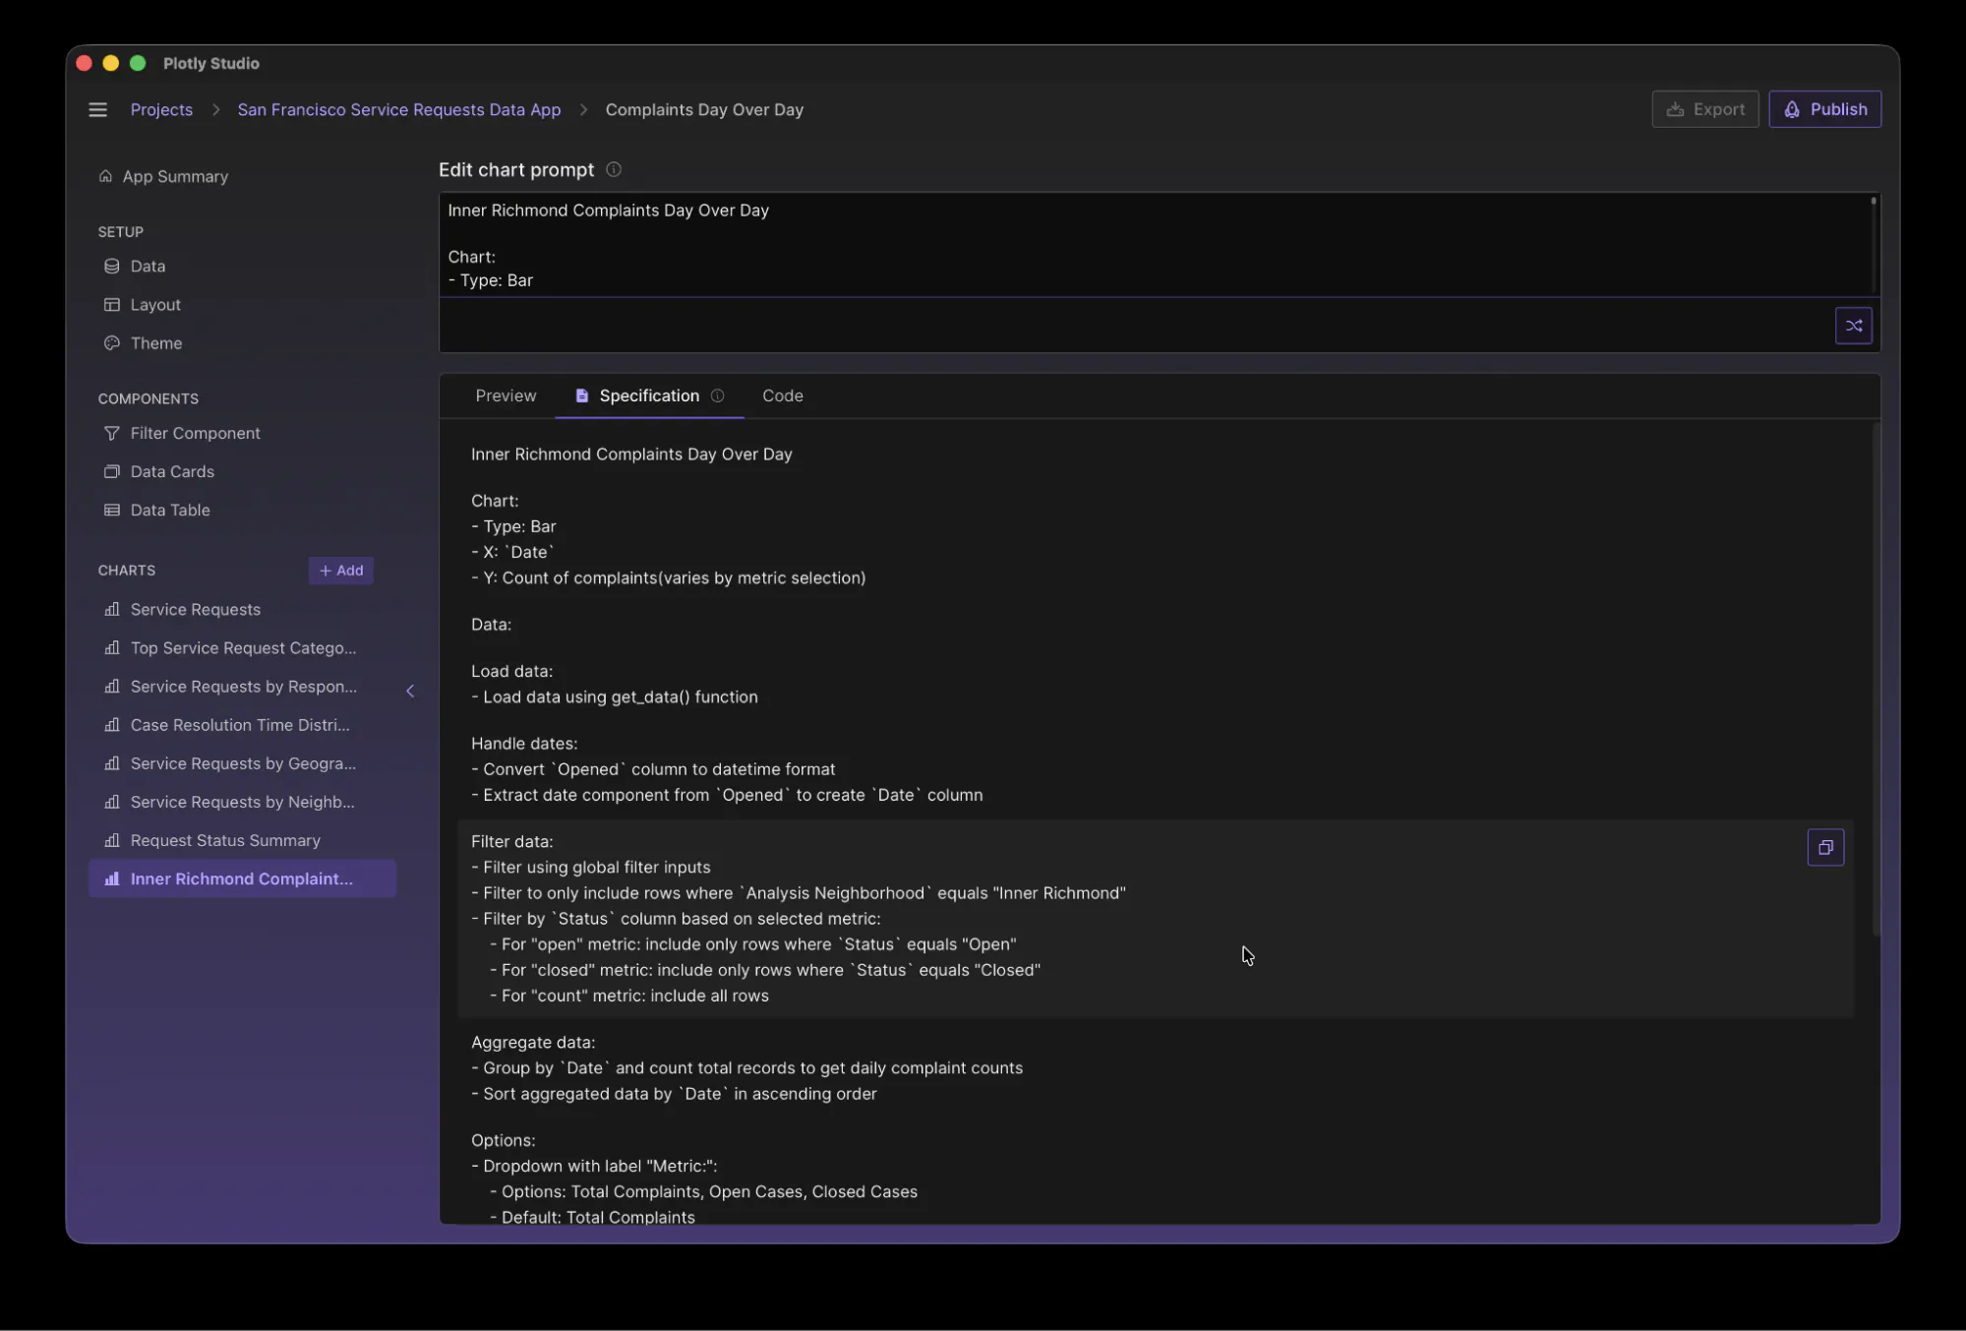Click the Publish button
1966x1331 pixels.
click(x=1824, y=109)
